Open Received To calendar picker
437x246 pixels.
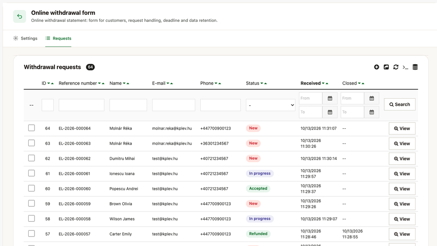330,112
